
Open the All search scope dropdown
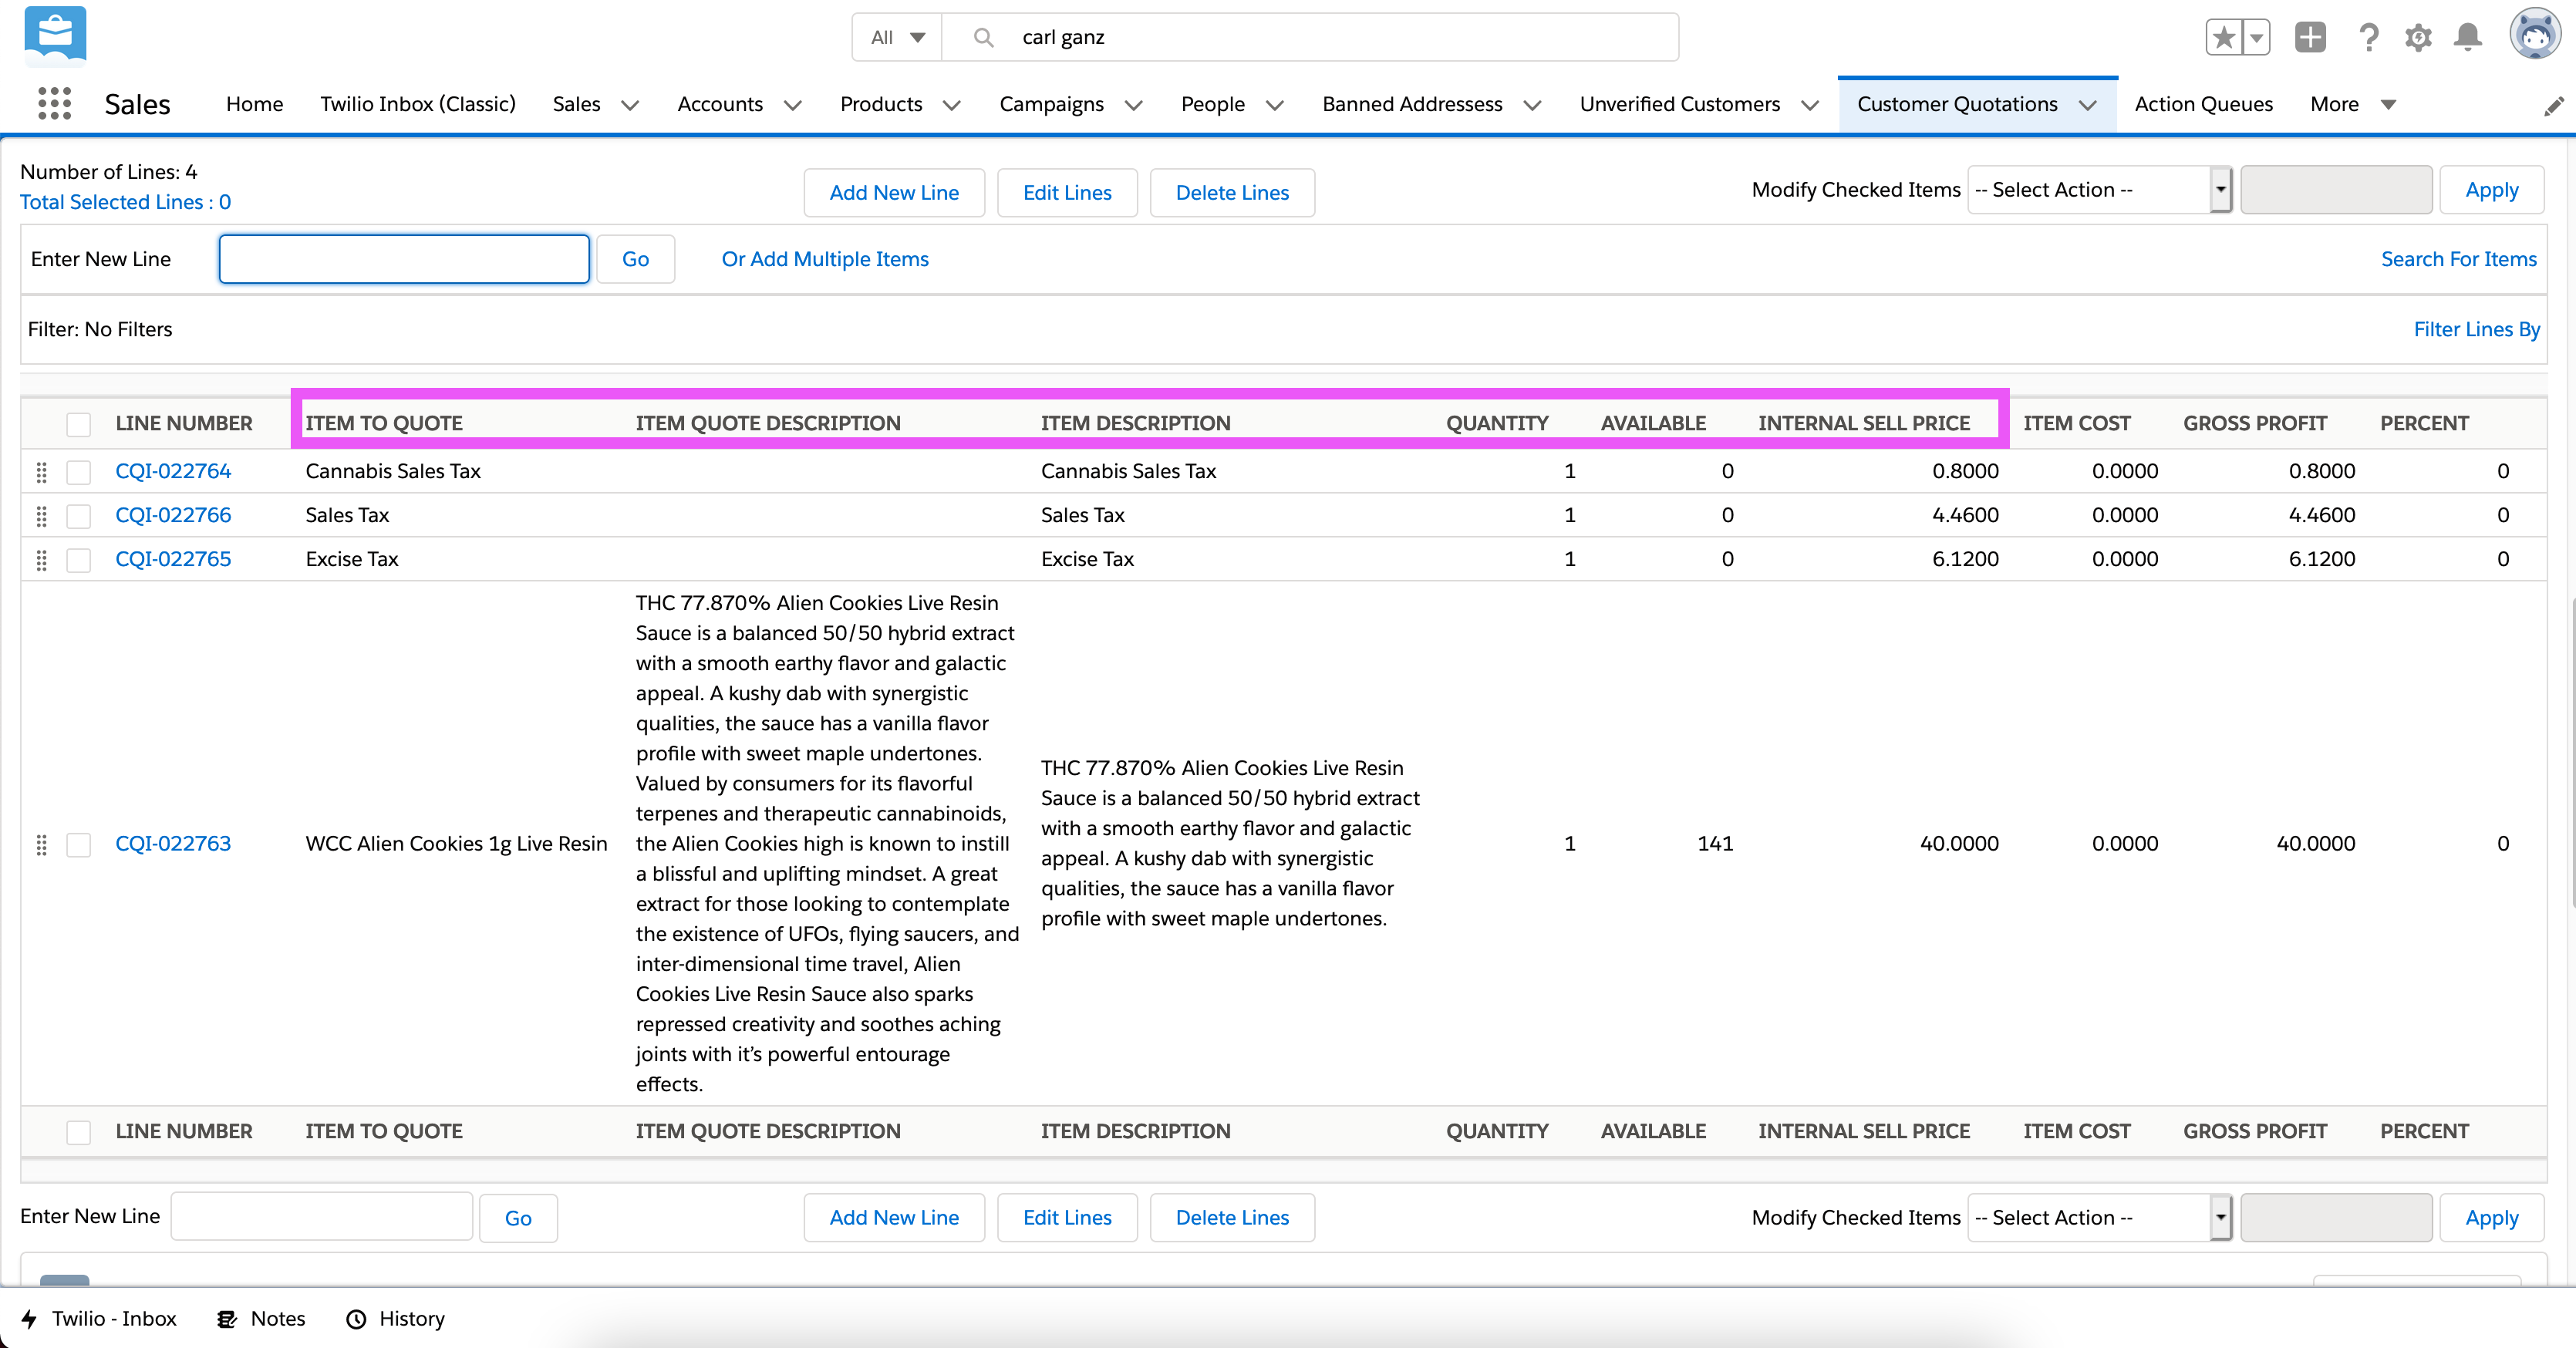tap(897, 37)
